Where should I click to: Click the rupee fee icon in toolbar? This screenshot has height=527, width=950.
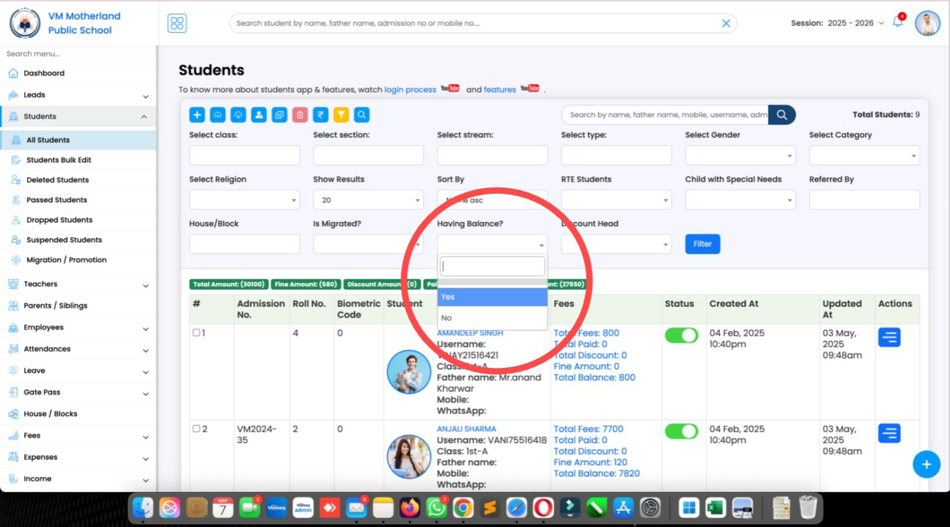coord(320,115)
